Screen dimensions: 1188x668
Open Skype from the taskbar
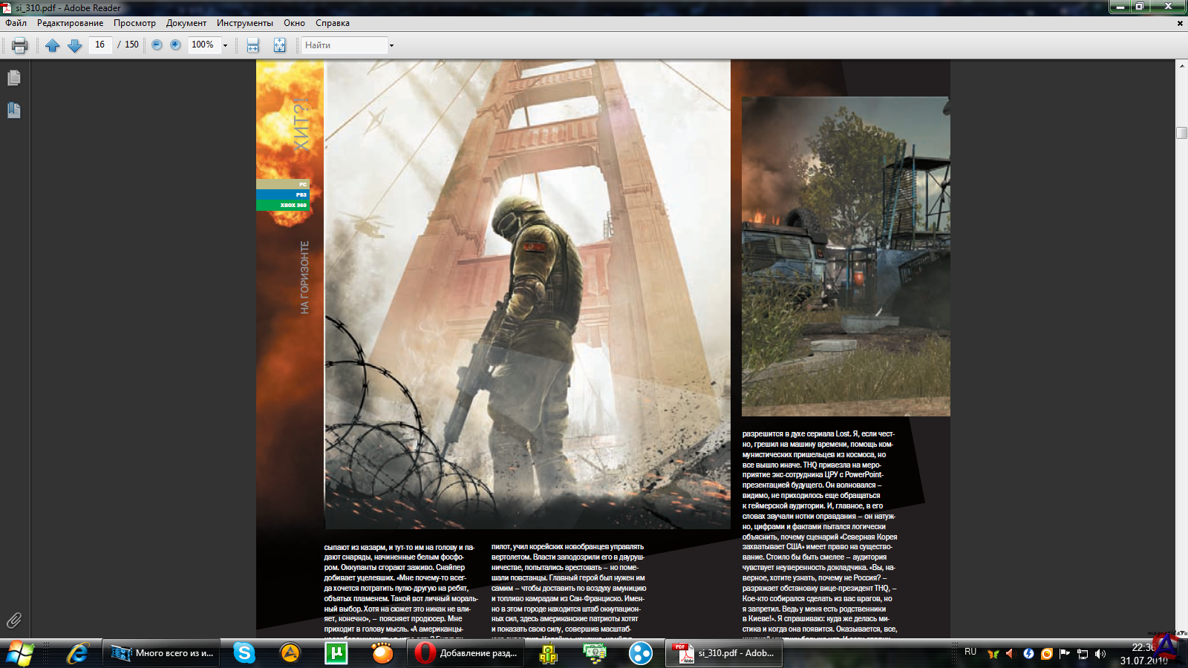click(x=244, y=653)
